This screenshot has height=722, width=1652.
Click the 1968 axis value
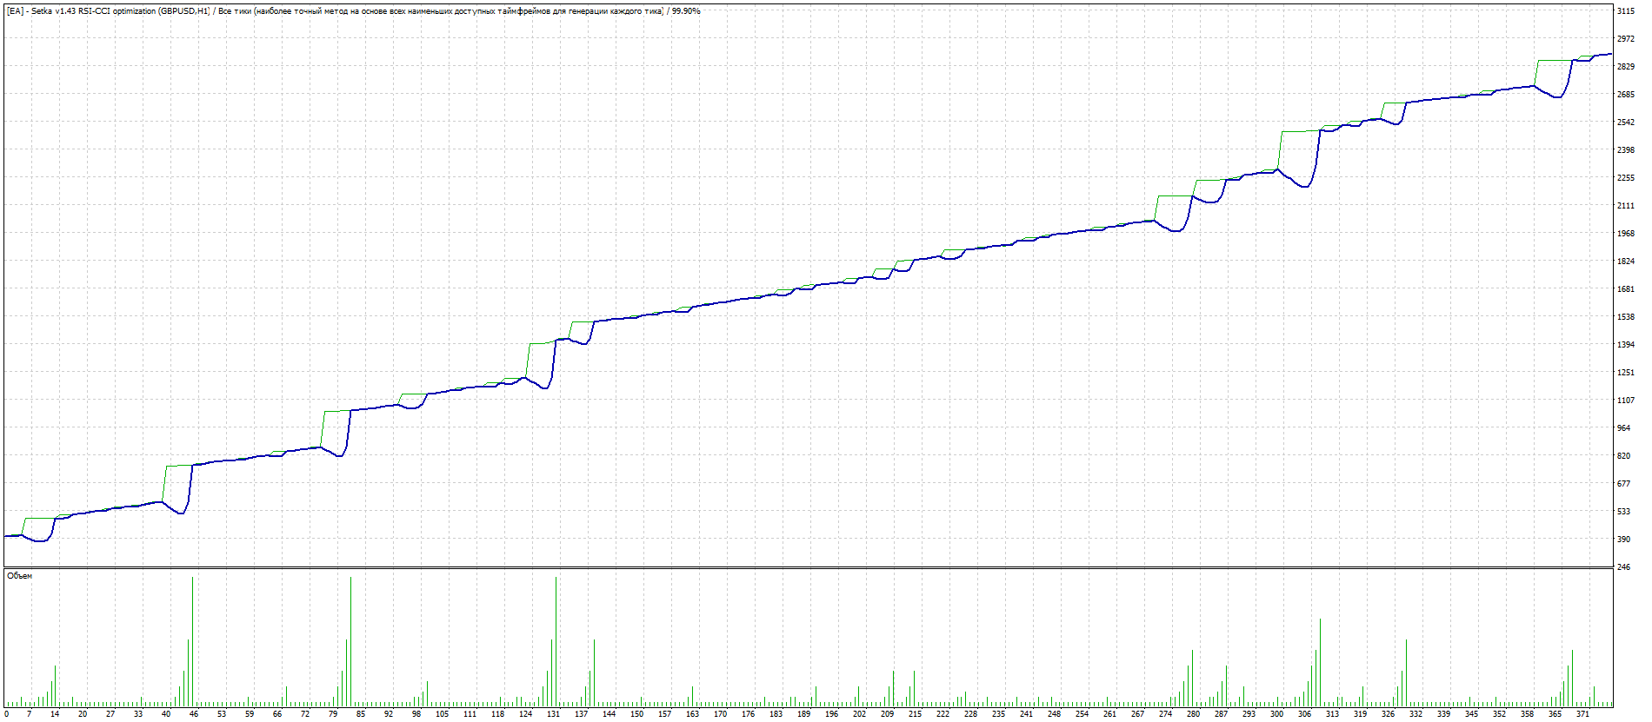(1626, 234)
